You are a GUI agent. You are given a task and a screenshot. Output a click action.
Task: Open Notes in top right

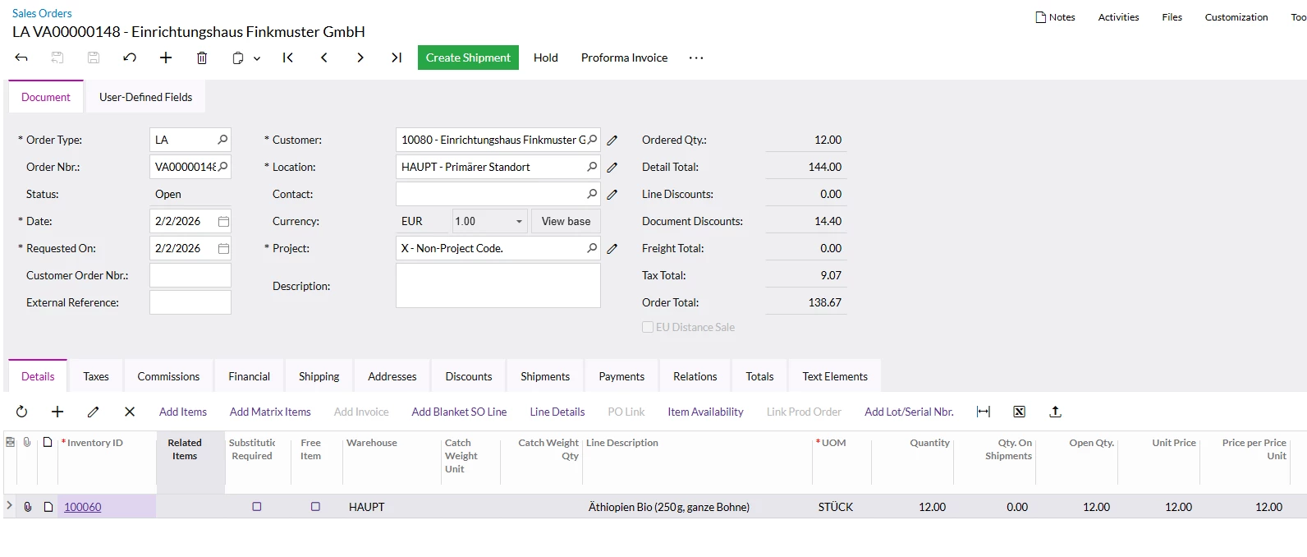click(x=1056, y=17)
